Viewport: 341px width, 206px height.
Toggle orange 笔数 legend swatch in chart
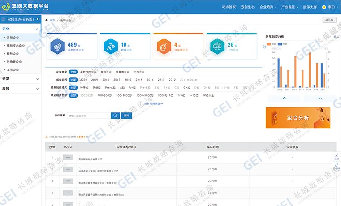[x=269, y=44]
